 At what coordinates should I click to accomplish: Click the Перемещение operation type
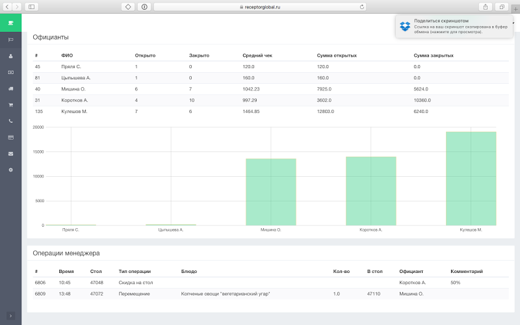click(x=134, y=294)
